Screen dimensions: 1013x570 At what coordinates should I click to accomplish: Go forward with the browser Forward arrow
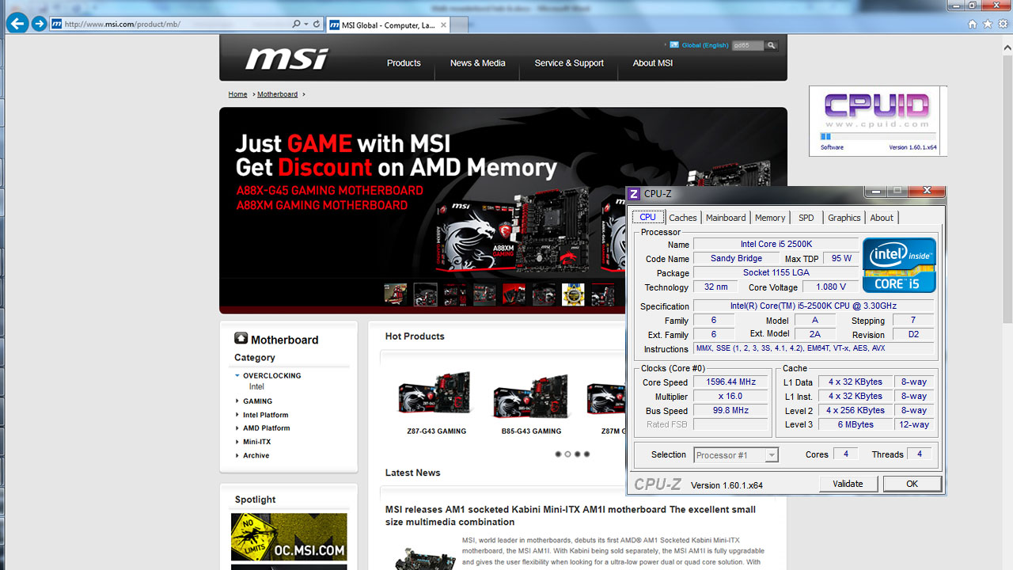point(39,24)
